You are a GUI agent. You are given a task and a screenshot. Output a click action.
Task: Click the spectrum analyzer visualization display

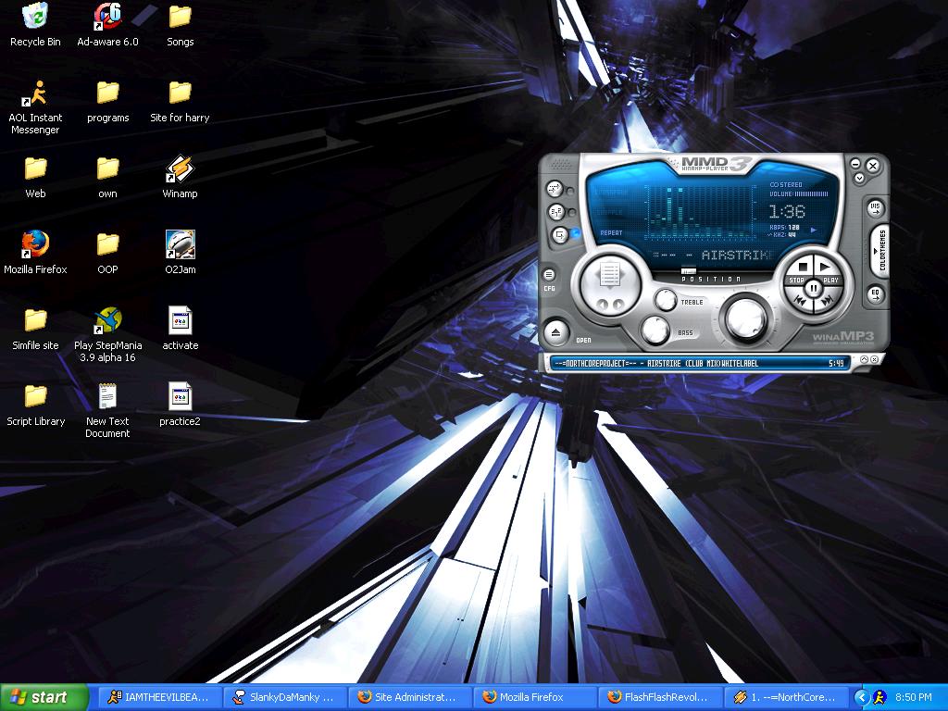pyautogui.click(x=702, y=212)
